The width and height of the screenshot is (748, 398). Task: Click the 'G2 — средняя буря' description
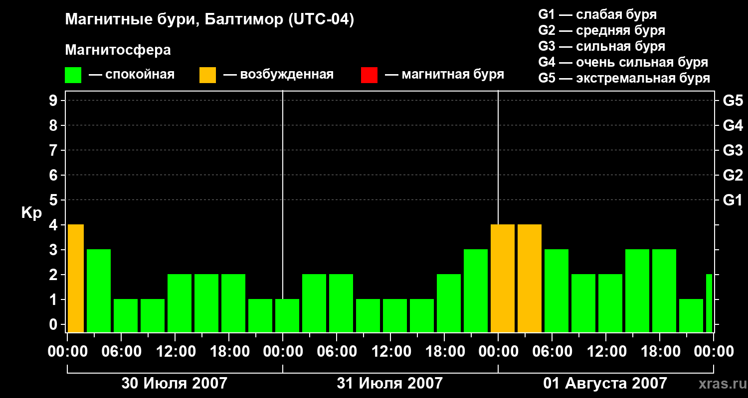pos(602,30)
